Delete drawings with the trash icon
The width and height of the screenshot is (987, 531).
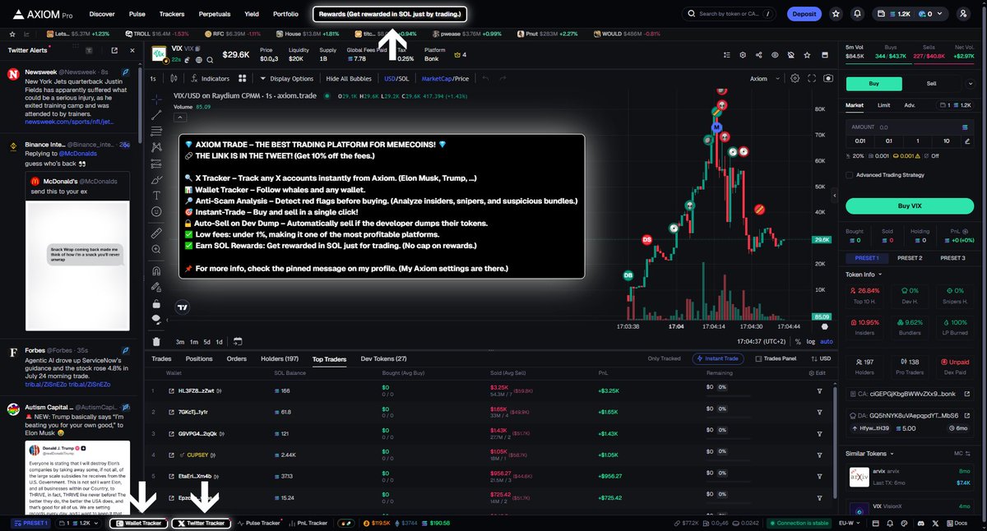[x=156, y=341]
